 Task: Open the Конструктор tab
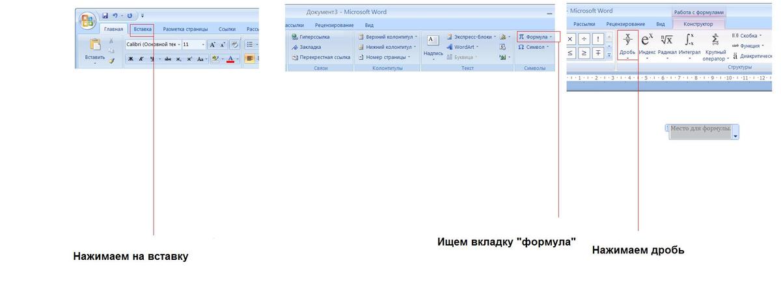(x=698, y=24)
